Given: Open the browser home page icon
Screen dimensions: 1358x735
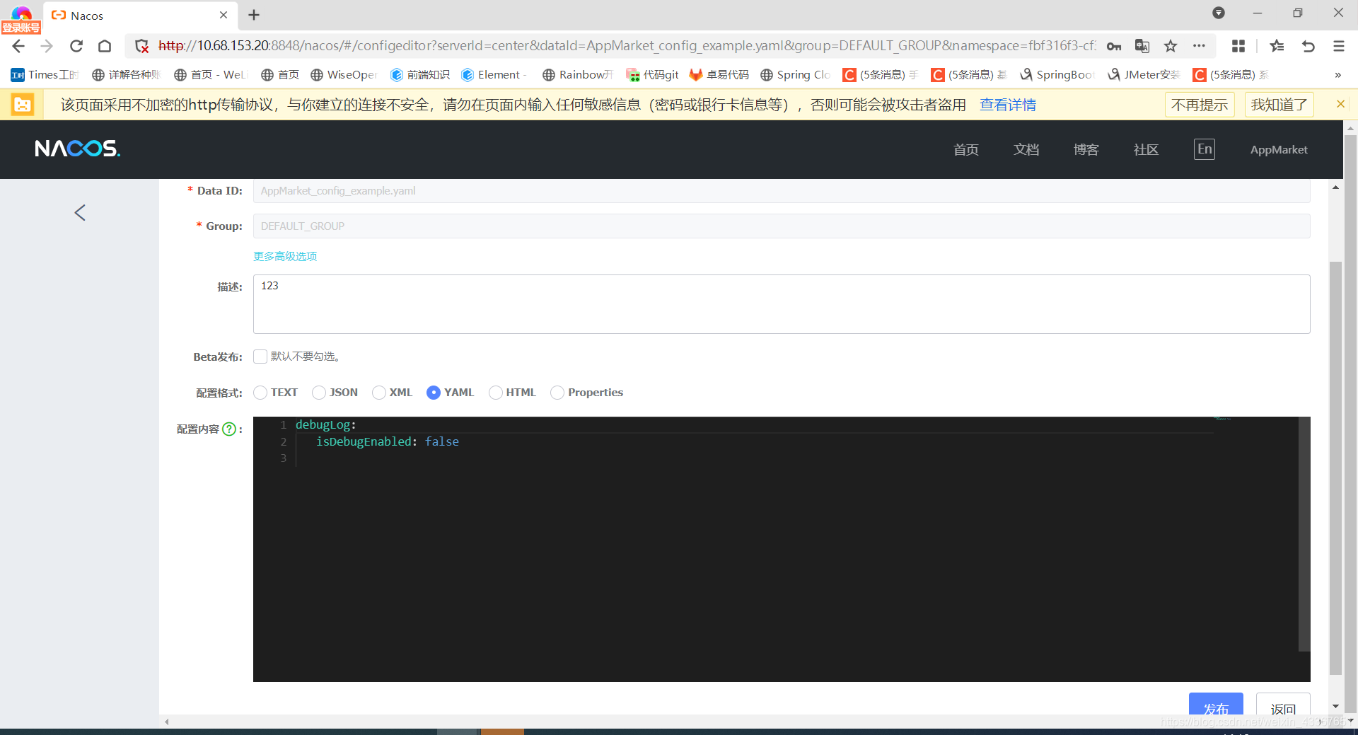Looking at the screenshot, I should tap(105, 46).
